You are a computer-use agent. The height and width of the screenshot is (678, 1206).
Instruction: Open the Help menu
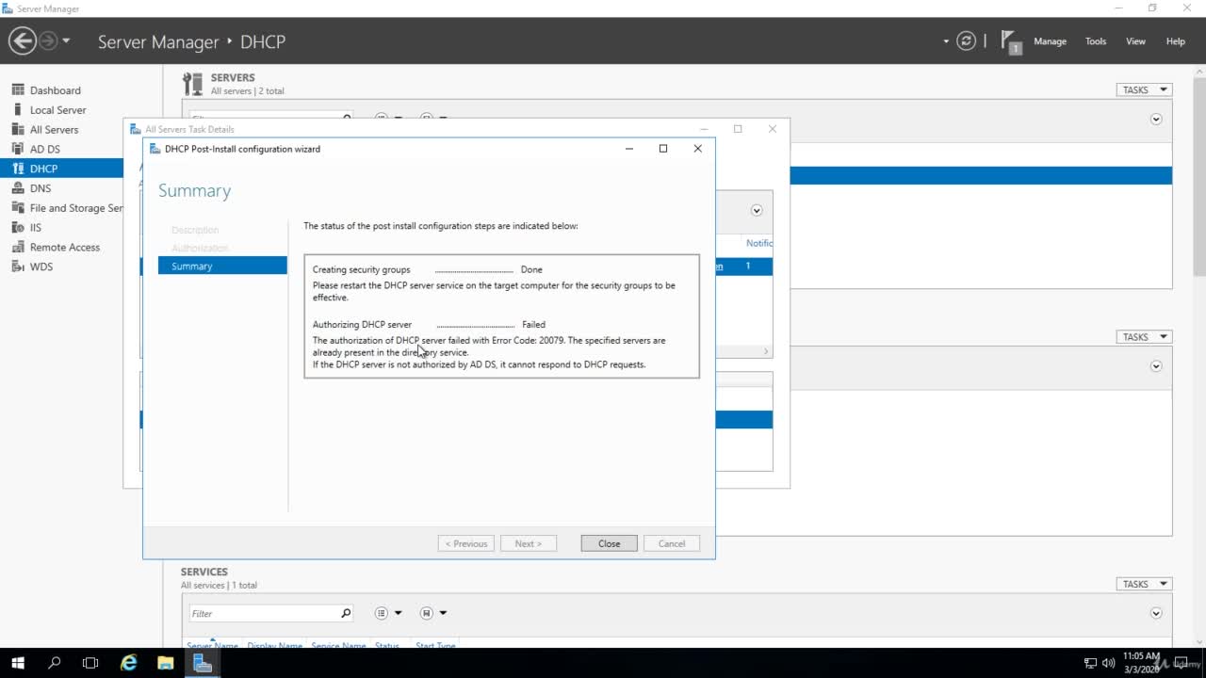pyautogui.click(x=1175, y=41)
